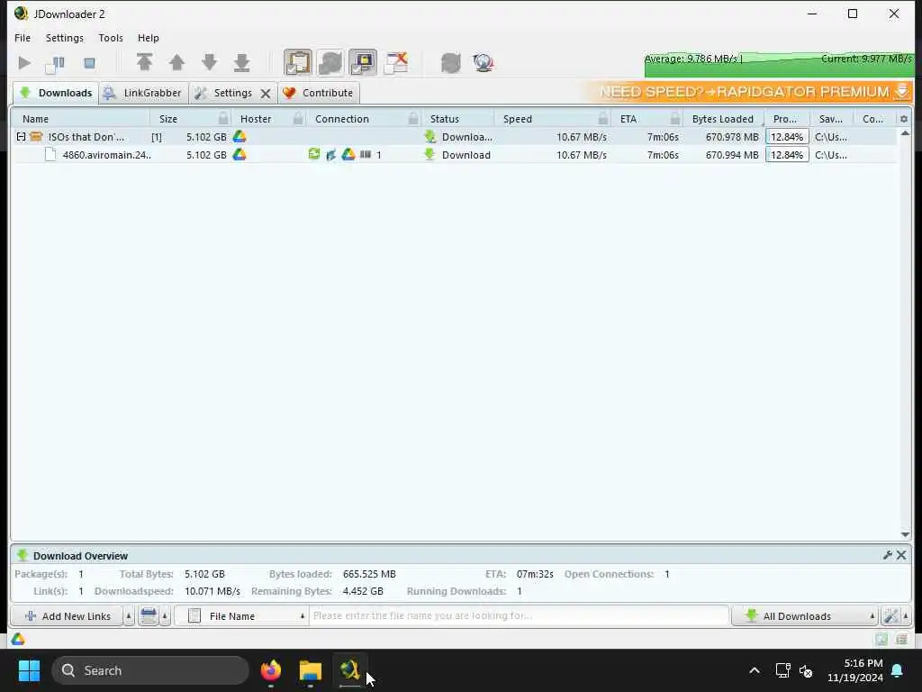The height and width of the screenshot is (692, 922).
Task: Move selected download down one position
Action: [209, 62]
